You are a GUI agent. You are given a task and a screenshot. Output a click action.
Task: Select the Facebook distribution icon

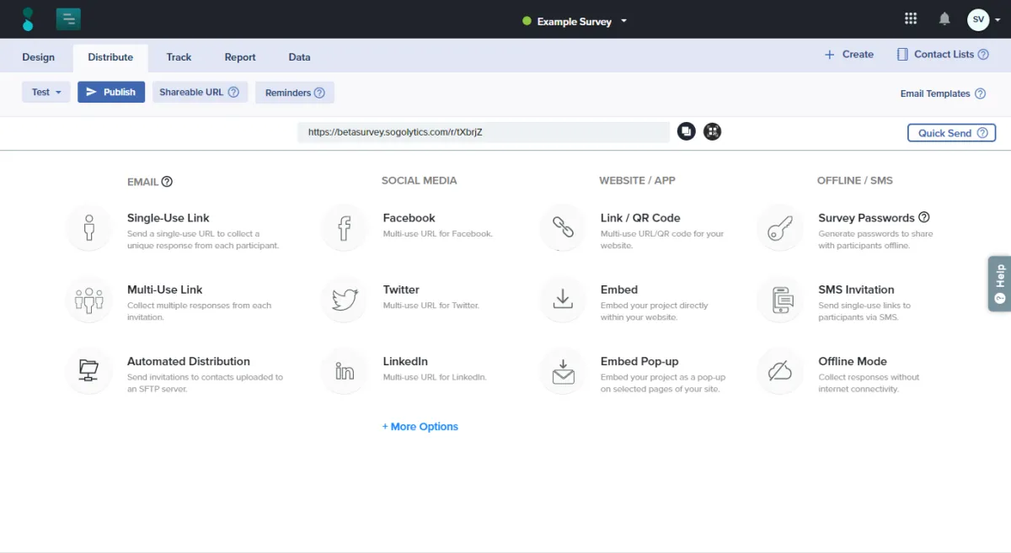[344, 227]
